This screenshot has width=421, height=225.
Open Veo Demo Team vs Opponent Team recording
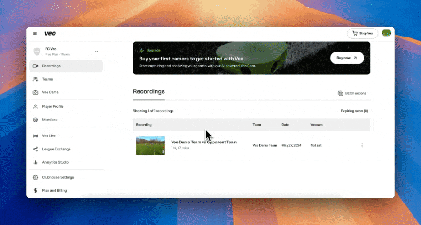click(x=204, y=142)
